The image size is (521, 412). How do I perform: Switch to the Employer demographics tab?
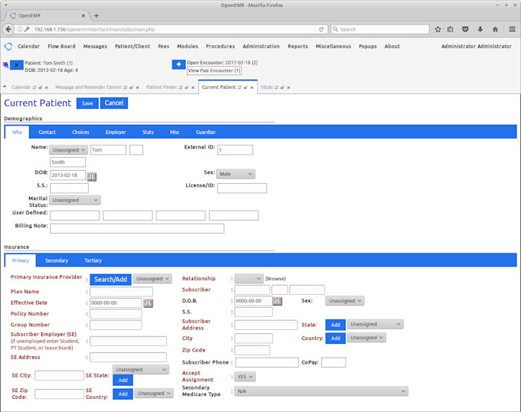(x=116, y=132)
